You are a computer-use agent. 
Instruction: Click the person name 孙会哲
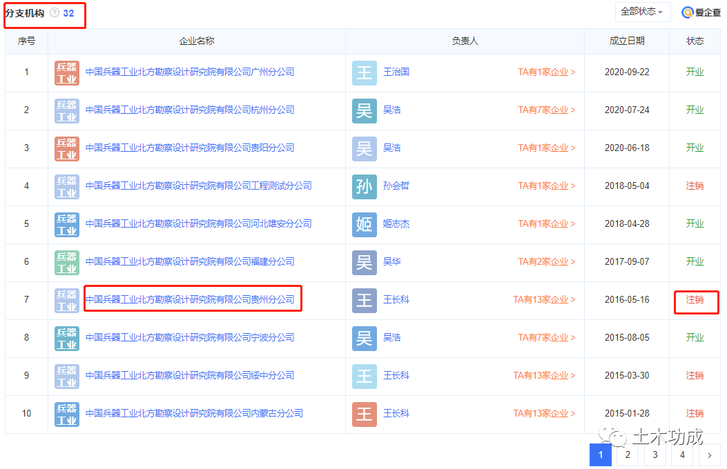(x=396, y=186)
